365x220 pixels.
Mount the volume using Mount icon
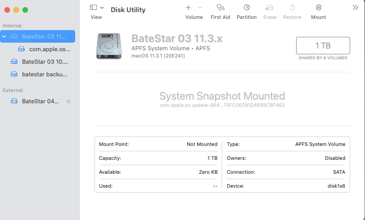tap(319, 8)
